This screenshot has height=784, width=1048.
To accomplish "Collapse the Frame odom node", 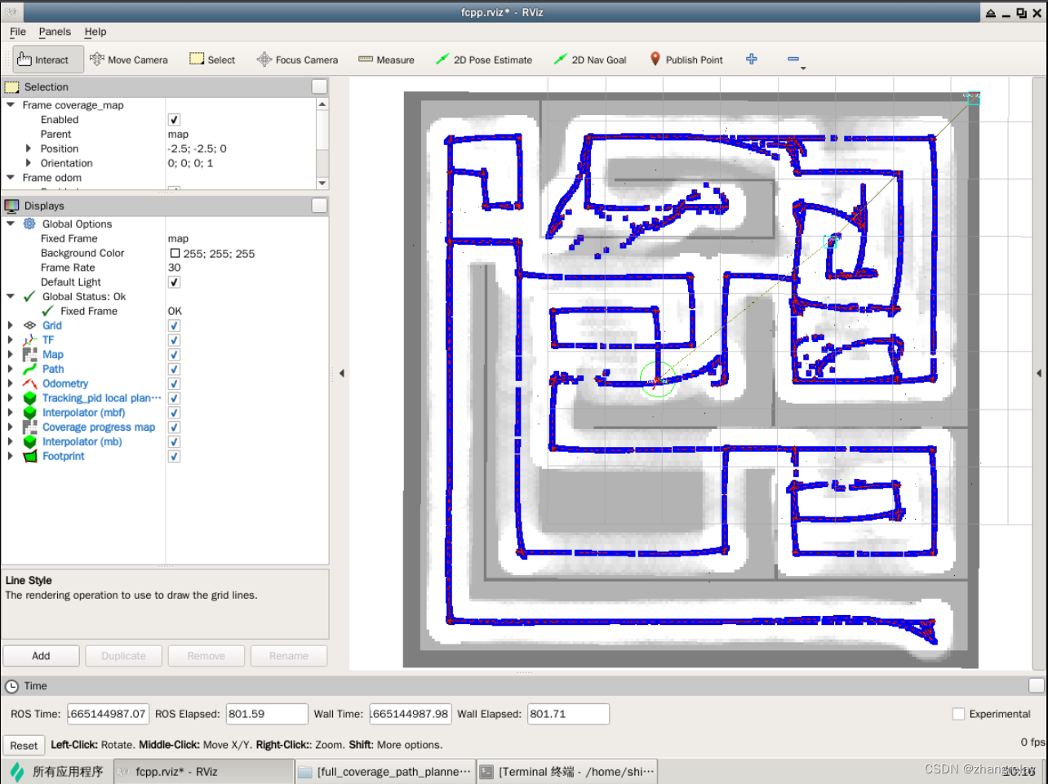I will point(11,178).
